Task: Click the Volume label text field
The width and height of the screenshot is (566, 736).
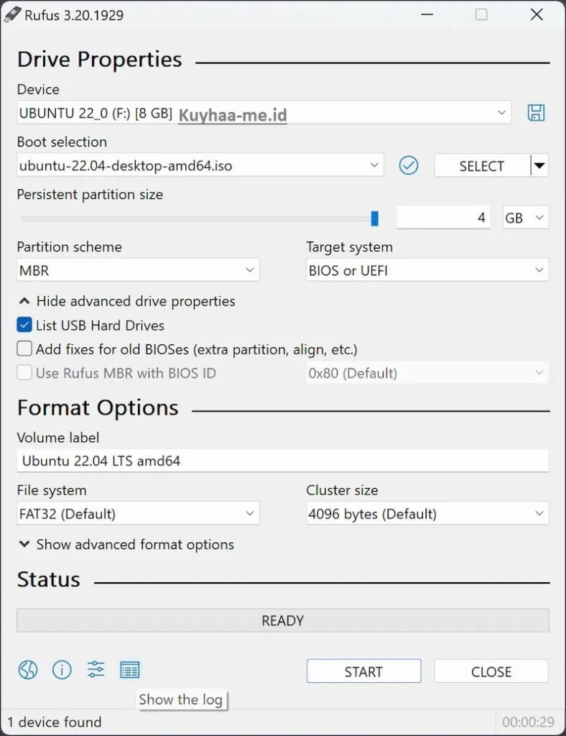Action: coord(282,461)
